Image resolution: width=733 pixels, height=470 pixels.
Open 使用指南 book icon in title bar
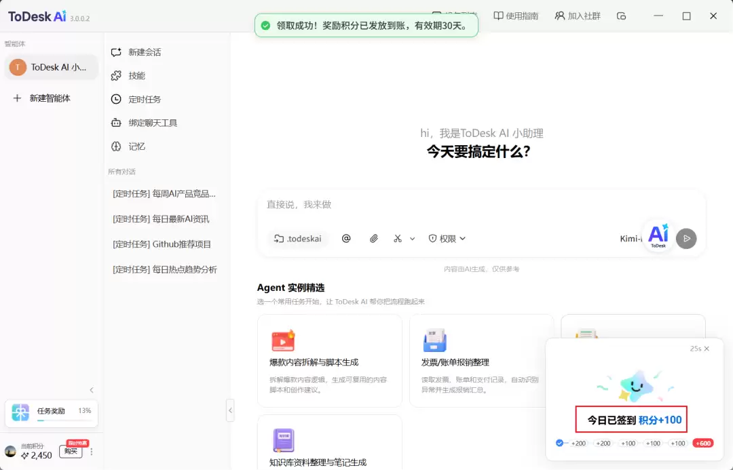498,16
